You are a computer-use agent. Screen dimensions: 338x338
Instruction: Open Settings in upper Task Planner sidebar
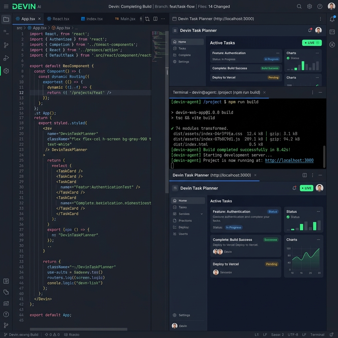click(x=187, y=62)
